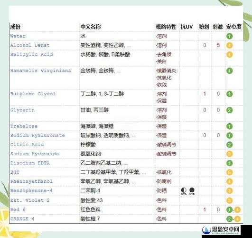252x238 pixels.
Task: Click the 思盈安卓网 watermark logo
Action: coord(221,230)
